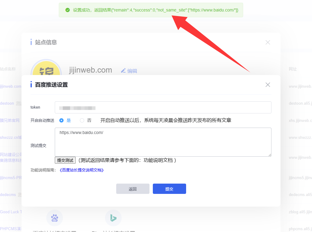Close the 百度推送设置 dialog
The height and width of the screenshot is (232, 312).
click(x=268, y=85)
